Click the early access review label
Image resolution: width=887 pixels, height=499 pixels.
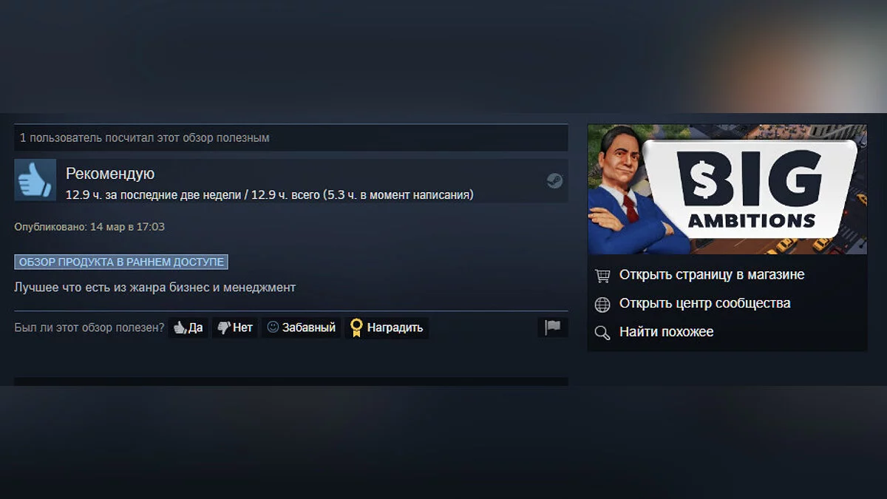coord(120,262)
